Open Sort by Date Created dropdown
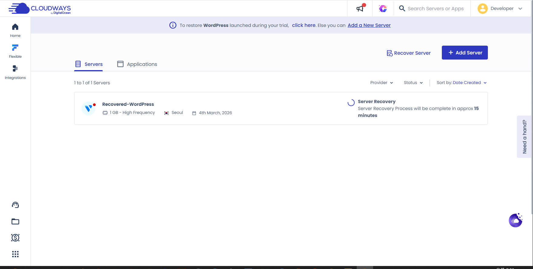The width and height of the screenshot is (533, 269). pos(462,83)
